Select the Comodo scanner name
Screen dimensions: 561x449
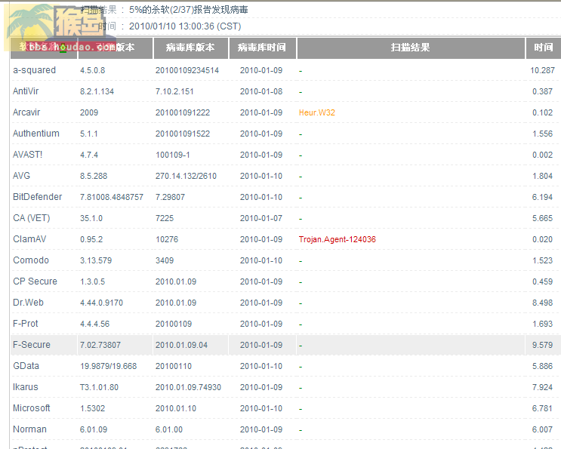click(x=31, y=260)
